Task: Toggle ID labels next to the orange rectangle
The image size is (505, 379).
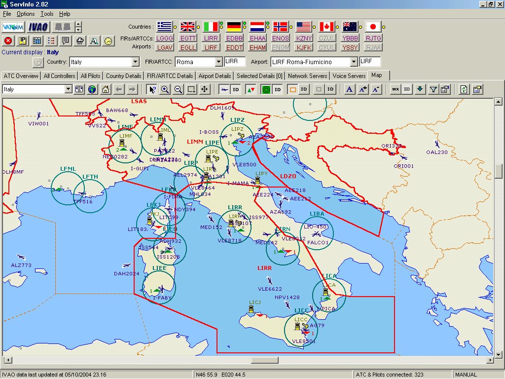Action: pyautogui.click(x=304, y=89)
